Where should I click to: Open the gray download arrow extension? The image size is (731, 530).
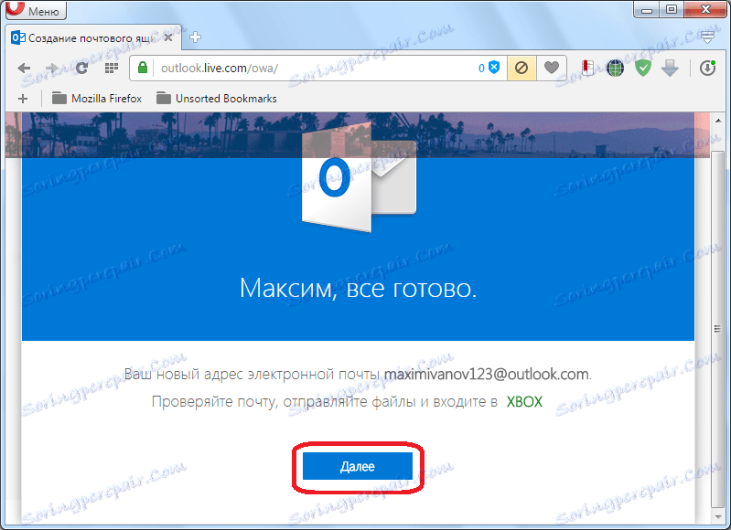click(x=670, y=69)
